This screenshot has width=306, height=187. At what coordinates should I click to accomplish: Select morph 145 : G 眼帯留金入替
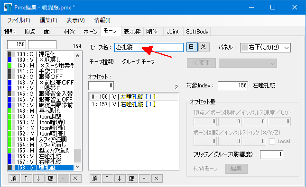pyautogui.click(x=41, y=94)
